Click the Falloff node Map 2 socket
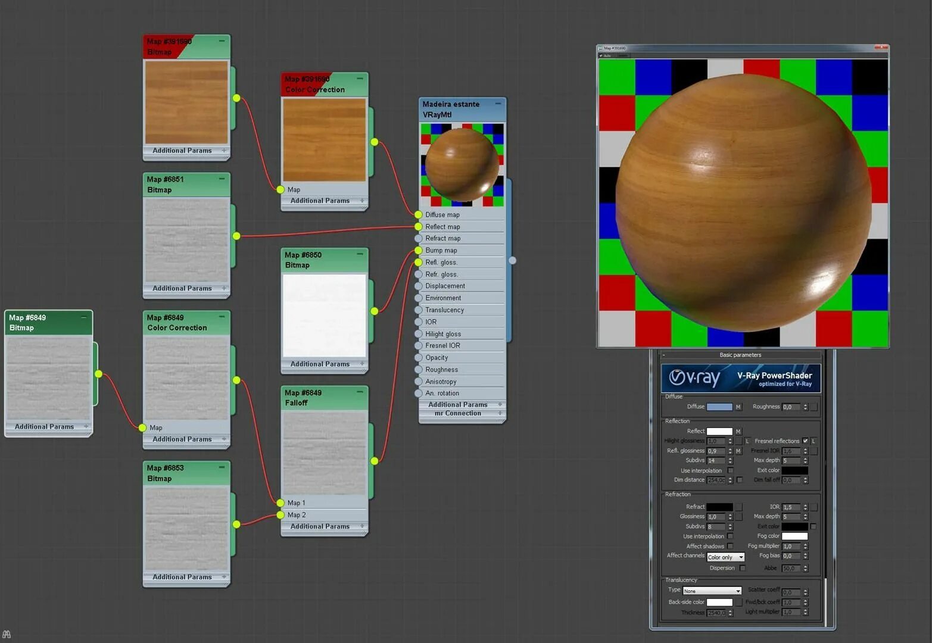 click(x=280, y=515)
